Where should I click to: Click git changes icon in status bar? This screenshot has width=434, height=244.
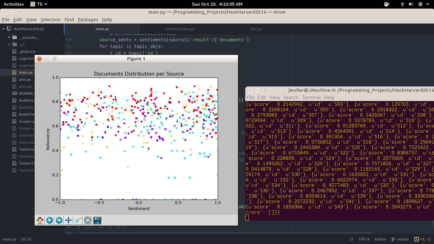coord(417,239)
